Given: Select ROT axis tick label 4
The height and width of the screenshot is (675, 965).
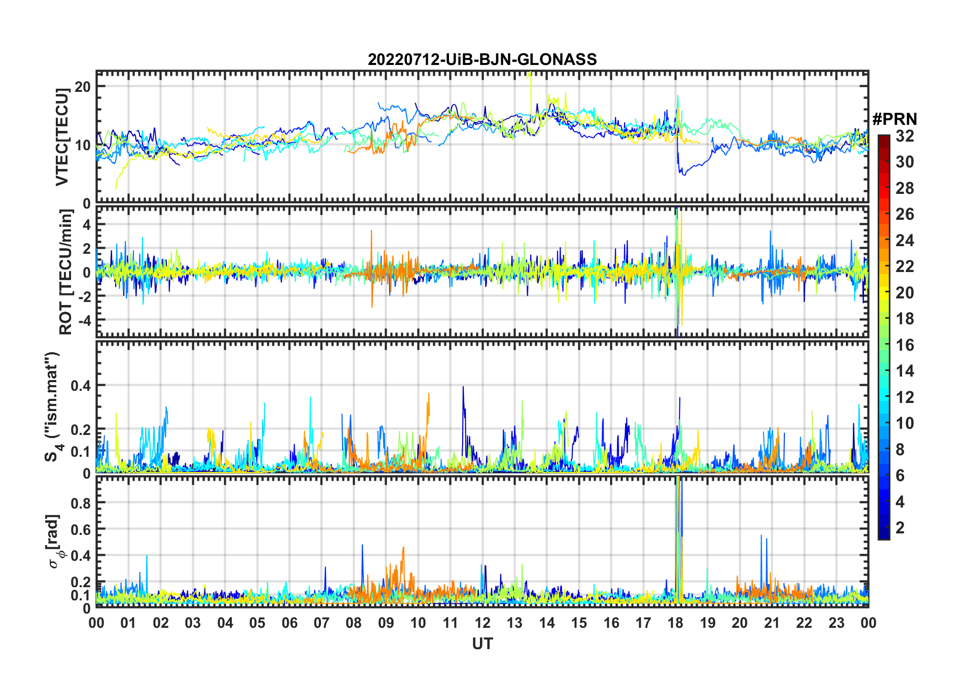Looking at the screenshot, I should point(86,224).
